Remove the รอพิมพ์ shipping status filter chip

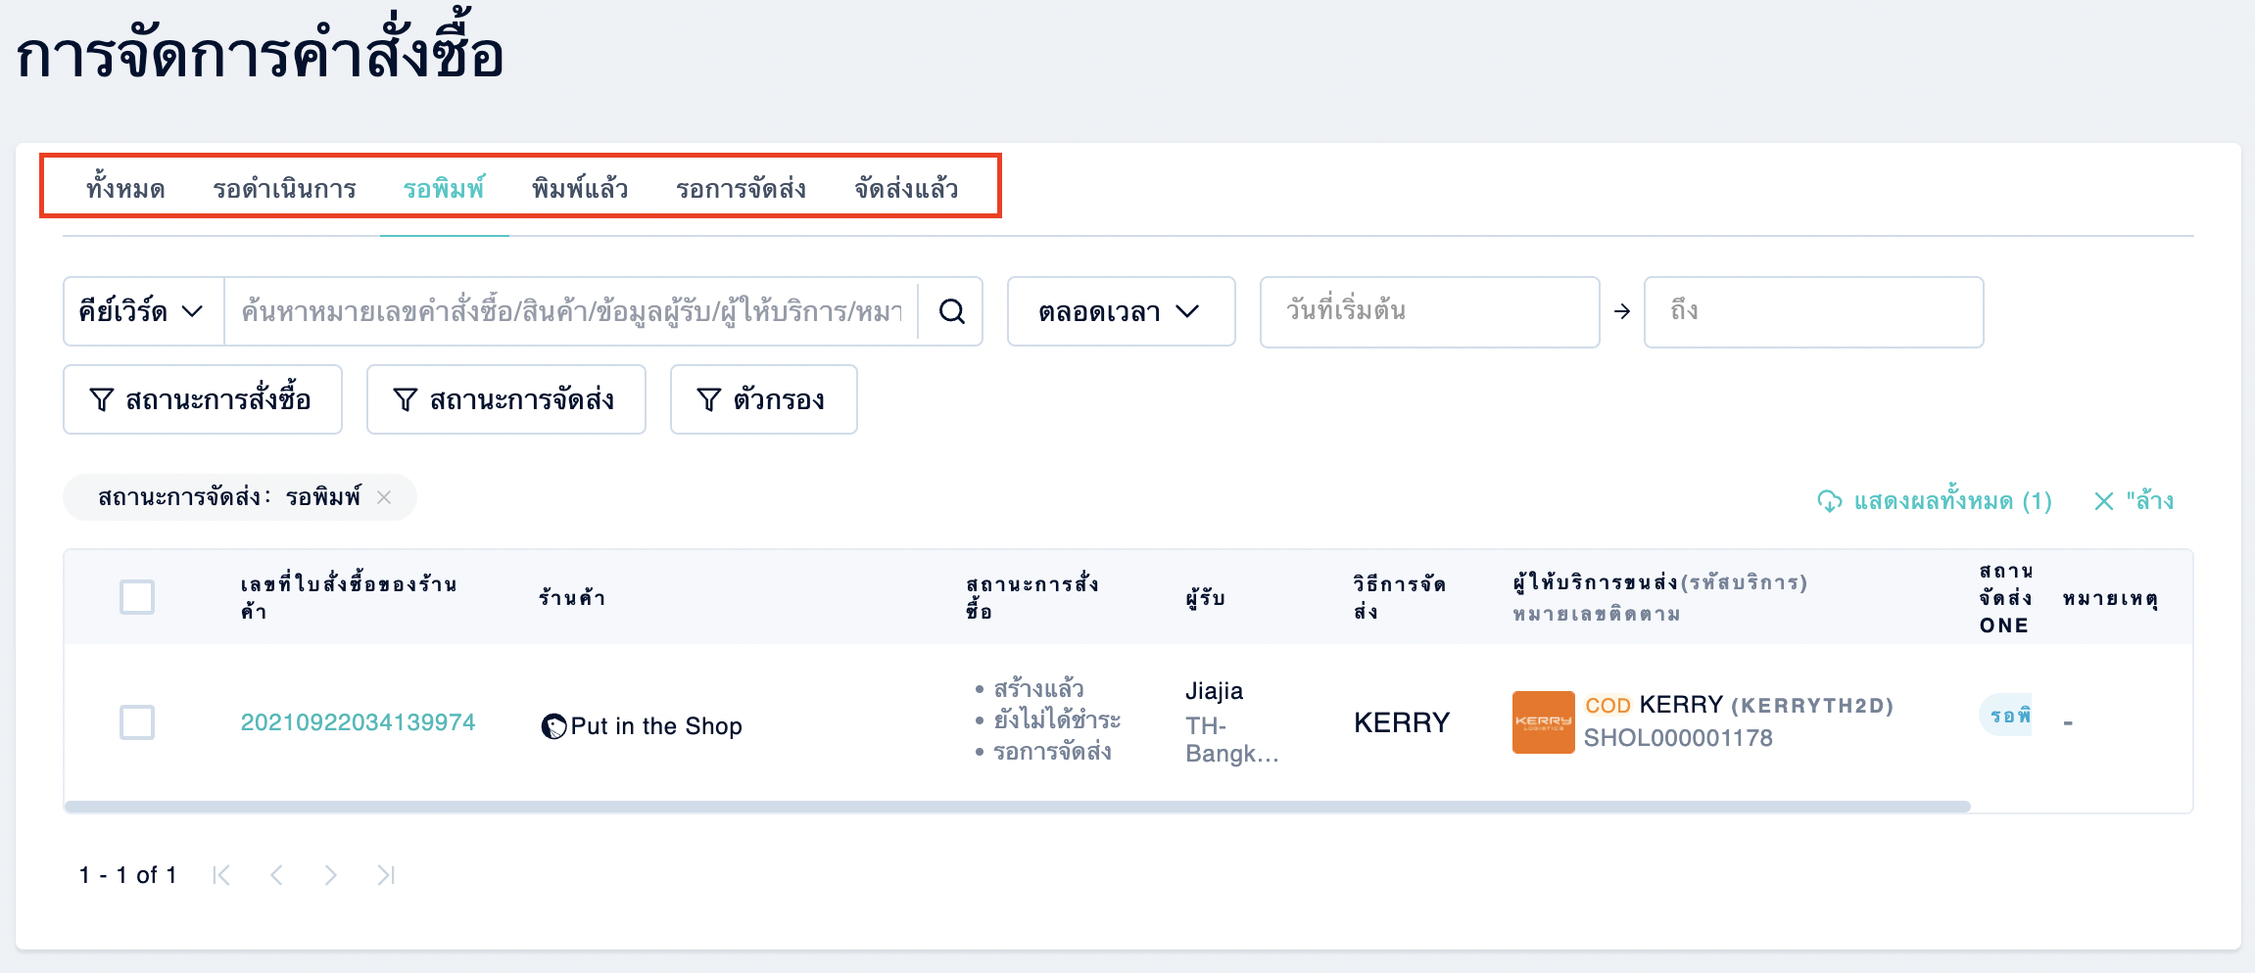point(384,497)
